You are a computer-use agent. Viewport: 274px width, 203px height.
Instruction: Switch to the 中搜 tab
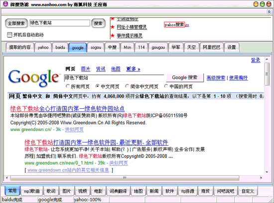click(x=112, y=47)
